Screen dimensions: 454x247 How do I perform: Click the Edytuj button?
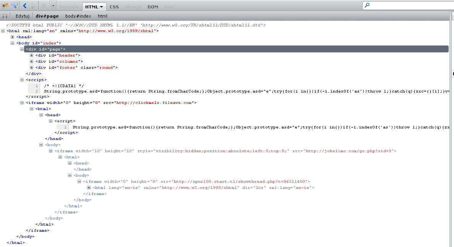tap(23, 16)
